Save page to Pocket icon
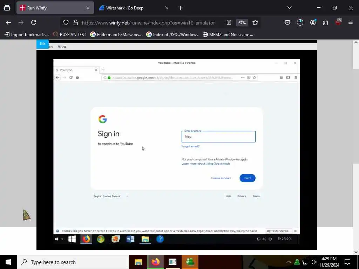This screenshot has height=269, width=359. pyautogui.click(x=287, y=22)
